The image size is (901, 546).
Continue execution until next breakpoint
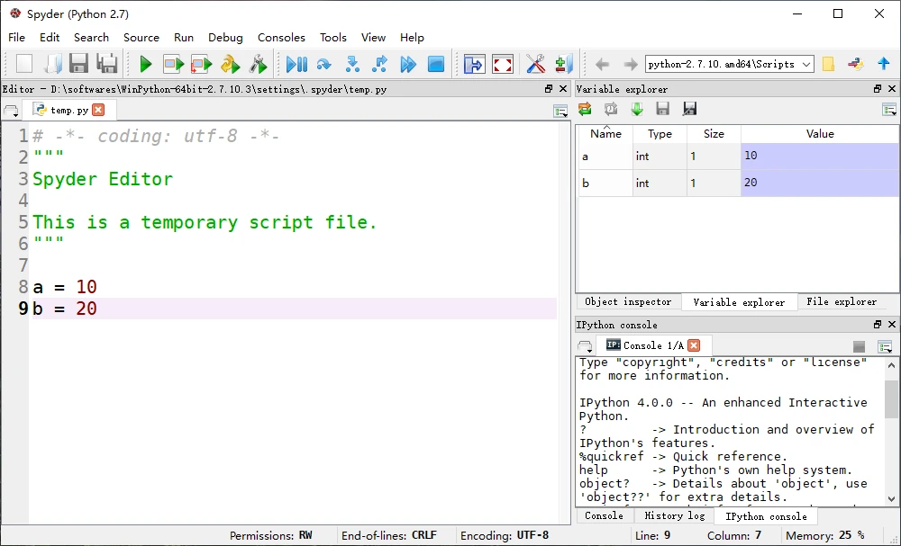point(408,64)
